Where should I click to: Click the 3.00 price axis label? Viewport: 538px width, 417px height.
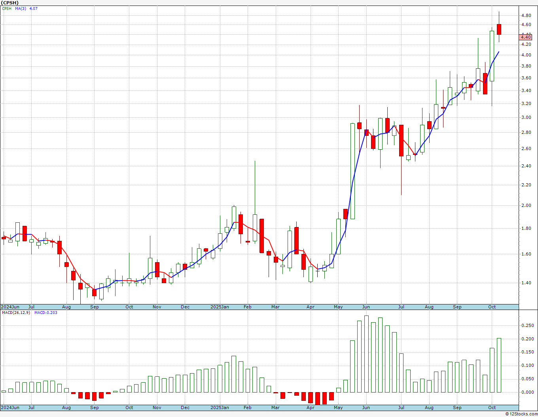coord(526,118)
